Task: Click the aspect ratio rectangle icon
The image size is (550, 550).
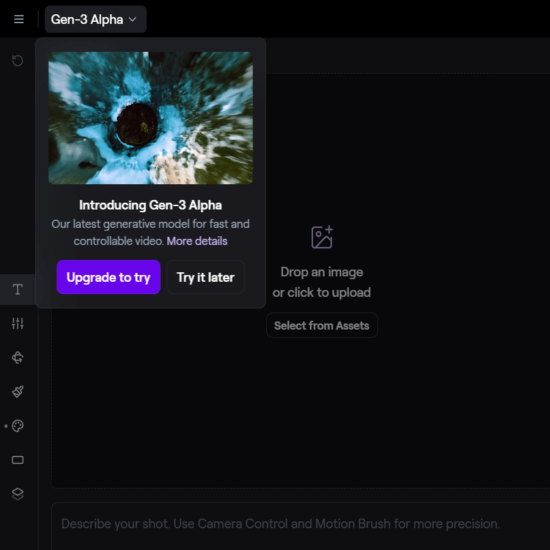Action: point(18,460)
